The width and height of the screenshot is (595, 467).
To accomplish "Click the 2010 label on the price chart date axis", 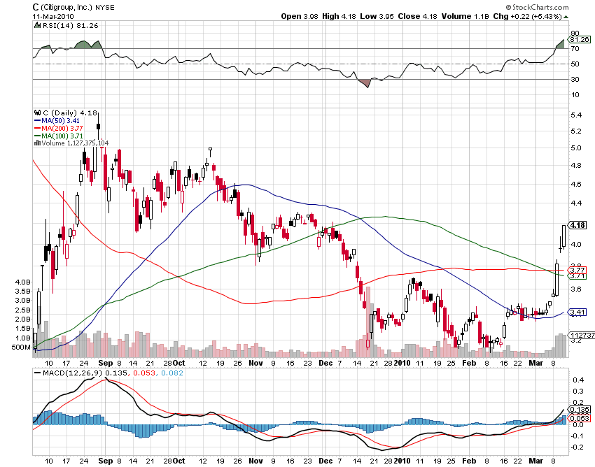I will pos(402,363).
